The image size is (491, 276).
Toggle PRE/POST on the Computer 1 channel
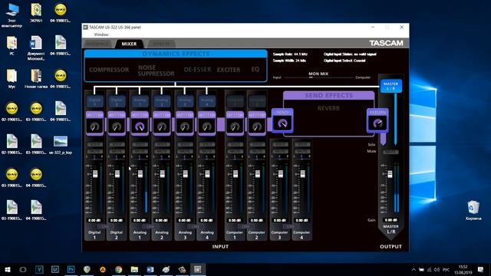pyautogui.click(x=235, y=115)
